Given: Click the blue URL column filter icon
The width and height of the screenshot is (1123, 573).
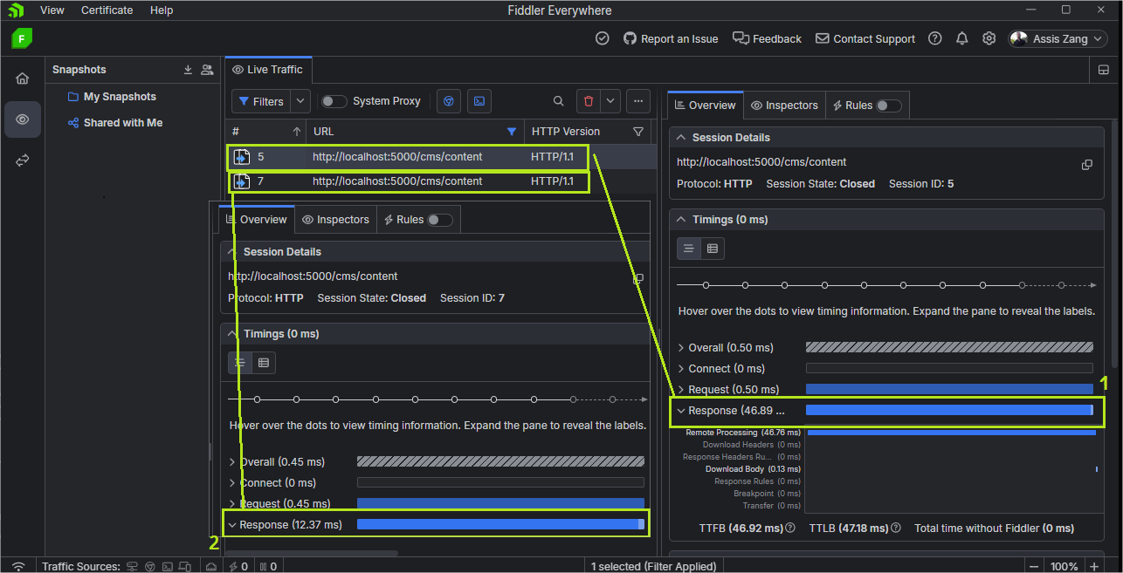Looking at the screenshot, I should (x=512, y=132).
